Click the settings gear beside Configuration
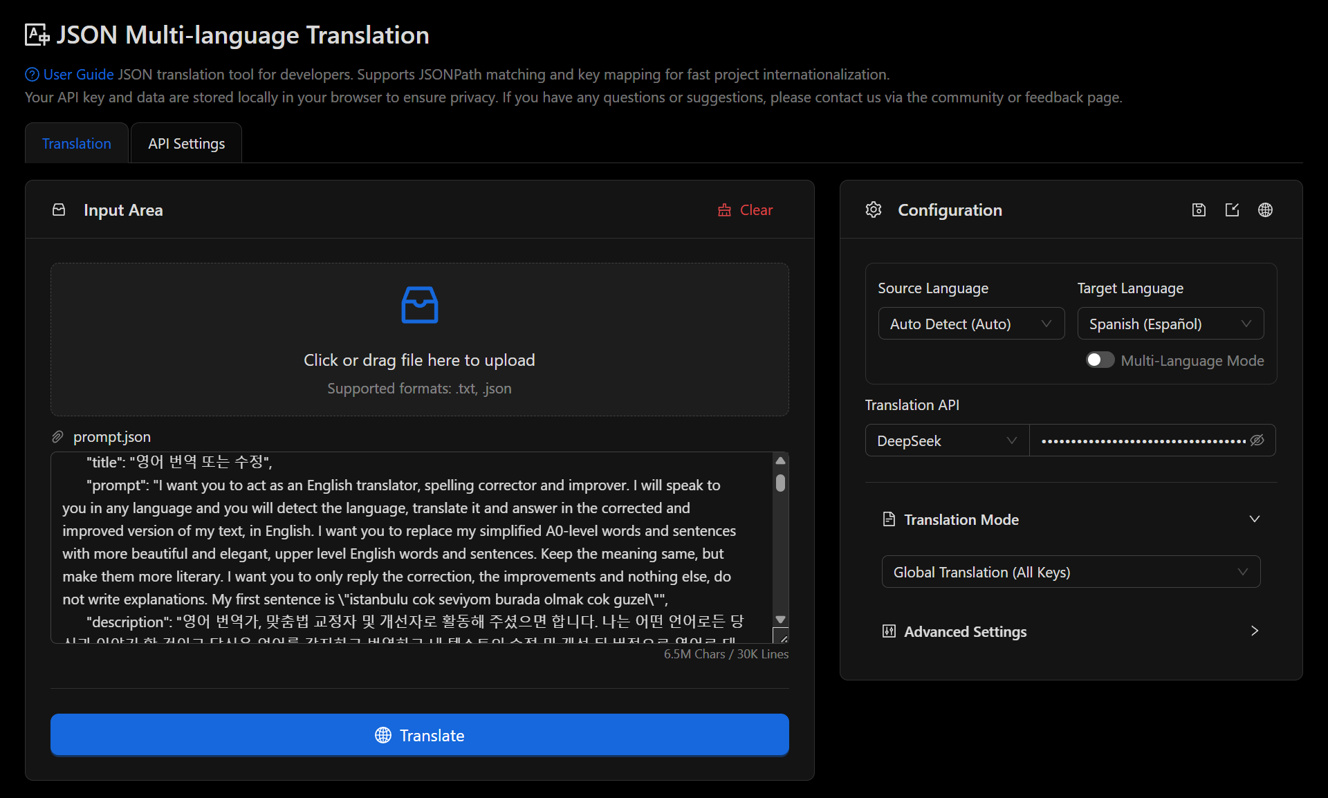The image size is (1328, 798). click(873, 210)
